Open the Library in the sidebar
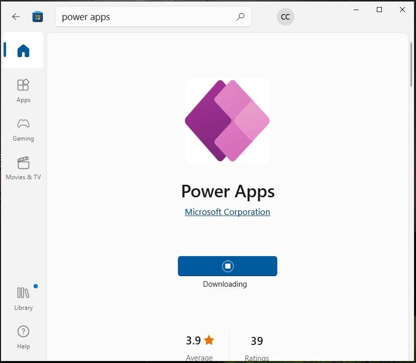This screenshot has width=416, height=363. tap(23, 299)
